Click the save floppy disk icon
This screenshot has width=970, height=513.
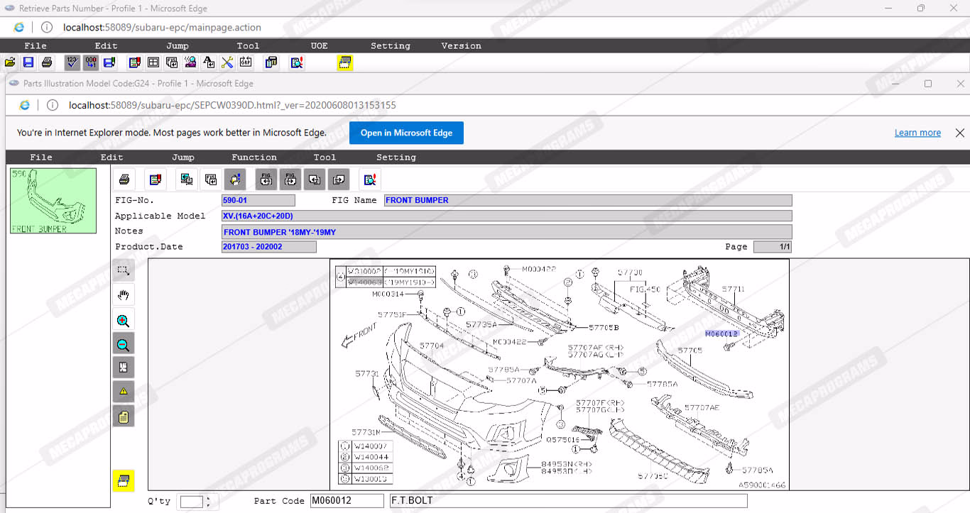tap(28, 62)
